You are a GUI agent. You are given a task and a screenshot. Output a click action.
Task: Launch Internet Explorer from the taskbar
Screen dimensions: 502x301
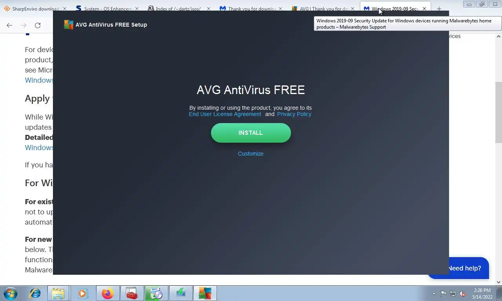click(35, 293)
